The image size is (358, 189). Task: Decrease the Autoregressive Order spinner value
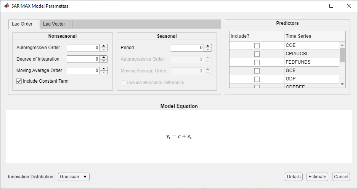coord(103,50)
